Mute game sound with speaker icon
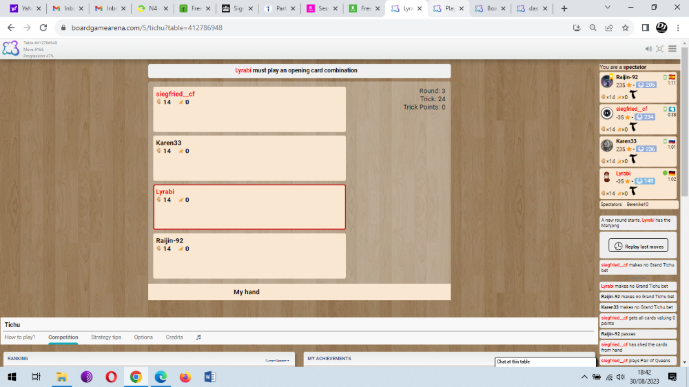This screenshot has height=387, width=689. coord(648,49)
